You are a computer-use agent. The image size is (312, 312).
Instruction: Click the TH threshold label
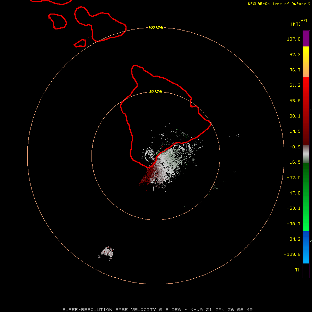(x=298, y=270)
